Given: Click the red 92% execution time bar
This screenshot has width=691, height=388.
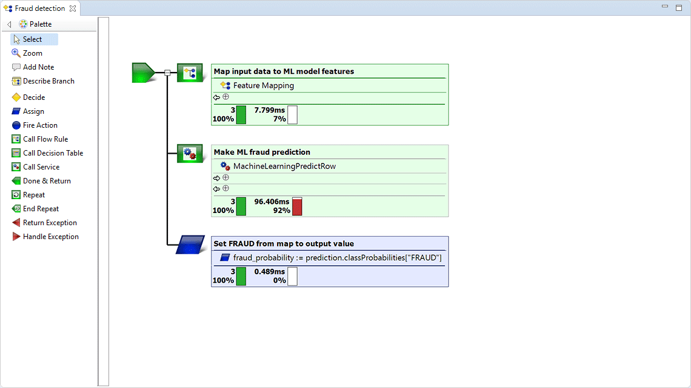Looking at the screenshot, I should click(296, 206).
